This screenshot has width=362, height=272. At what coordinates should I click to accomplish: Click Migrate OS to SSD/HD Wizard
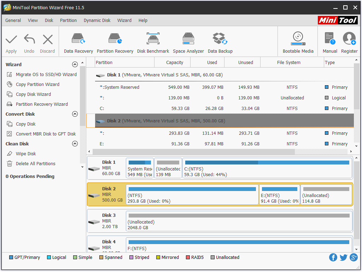[46, 75]
